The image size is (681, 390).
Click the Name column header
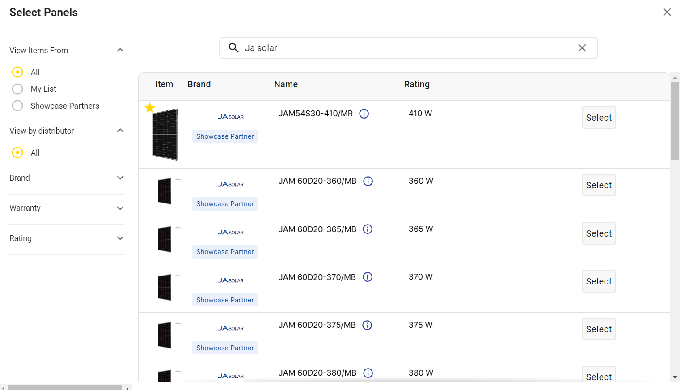pos(286,84)
